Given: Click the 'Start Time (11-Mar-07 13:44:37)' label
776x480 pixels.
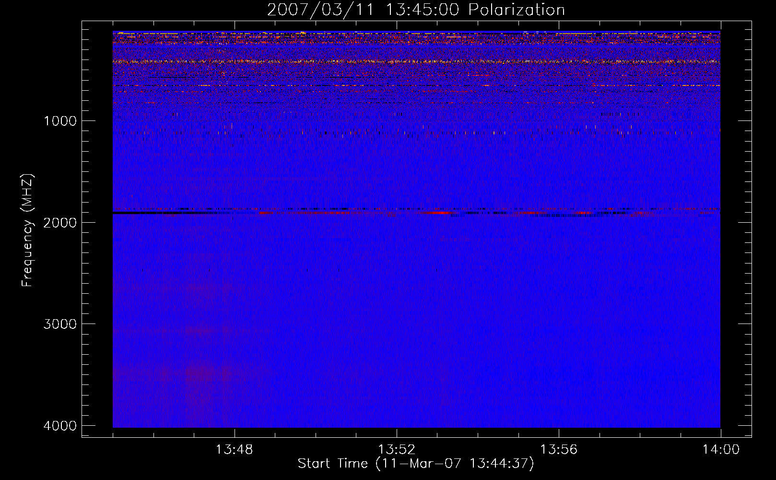Looking at the screenshot, I should (416, 464).
